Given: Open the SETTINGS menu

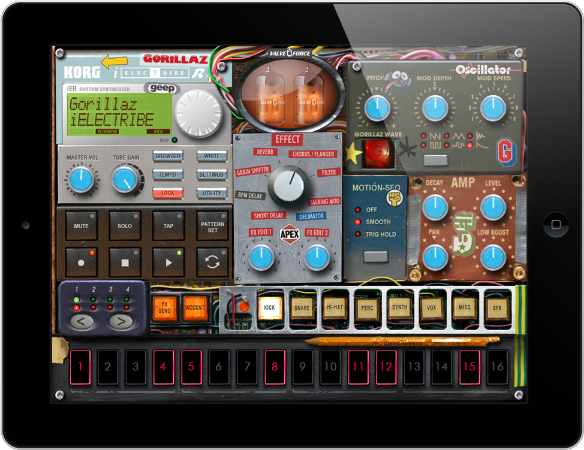Looking at the screenshot, I should coord(212,174).
